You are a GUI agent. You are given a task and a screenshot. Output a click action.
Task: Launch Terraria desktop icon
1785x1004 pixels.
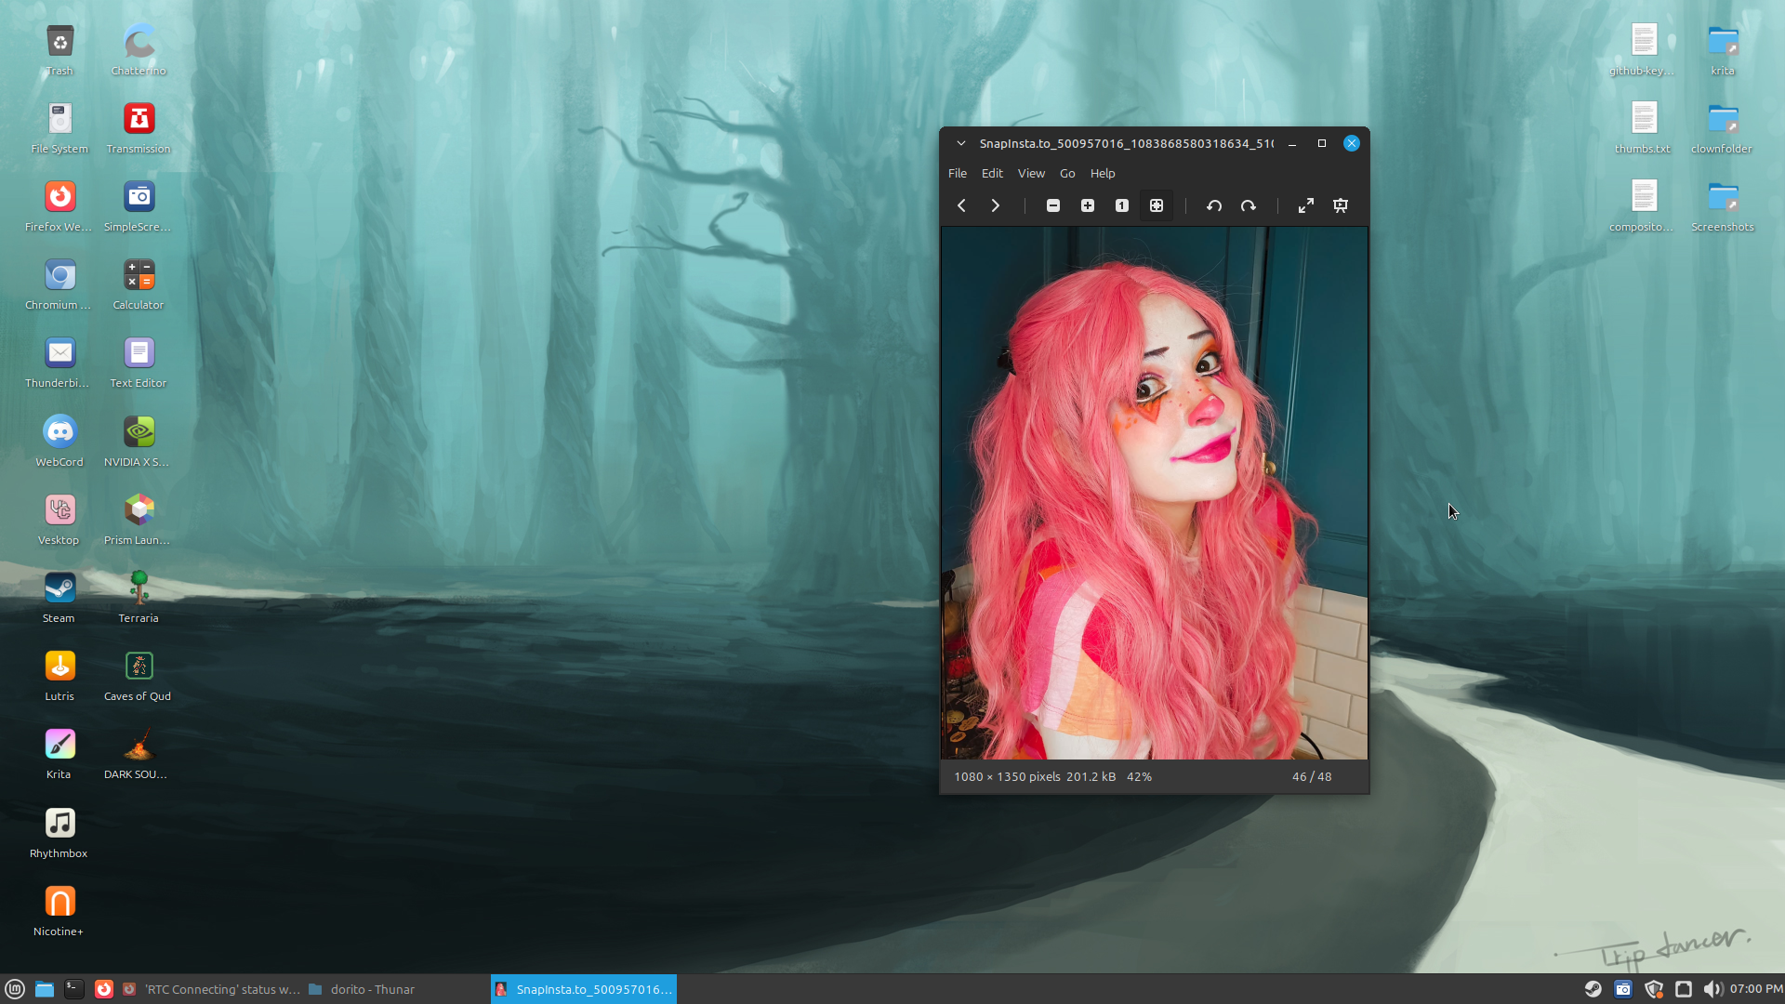click(139, 598)
